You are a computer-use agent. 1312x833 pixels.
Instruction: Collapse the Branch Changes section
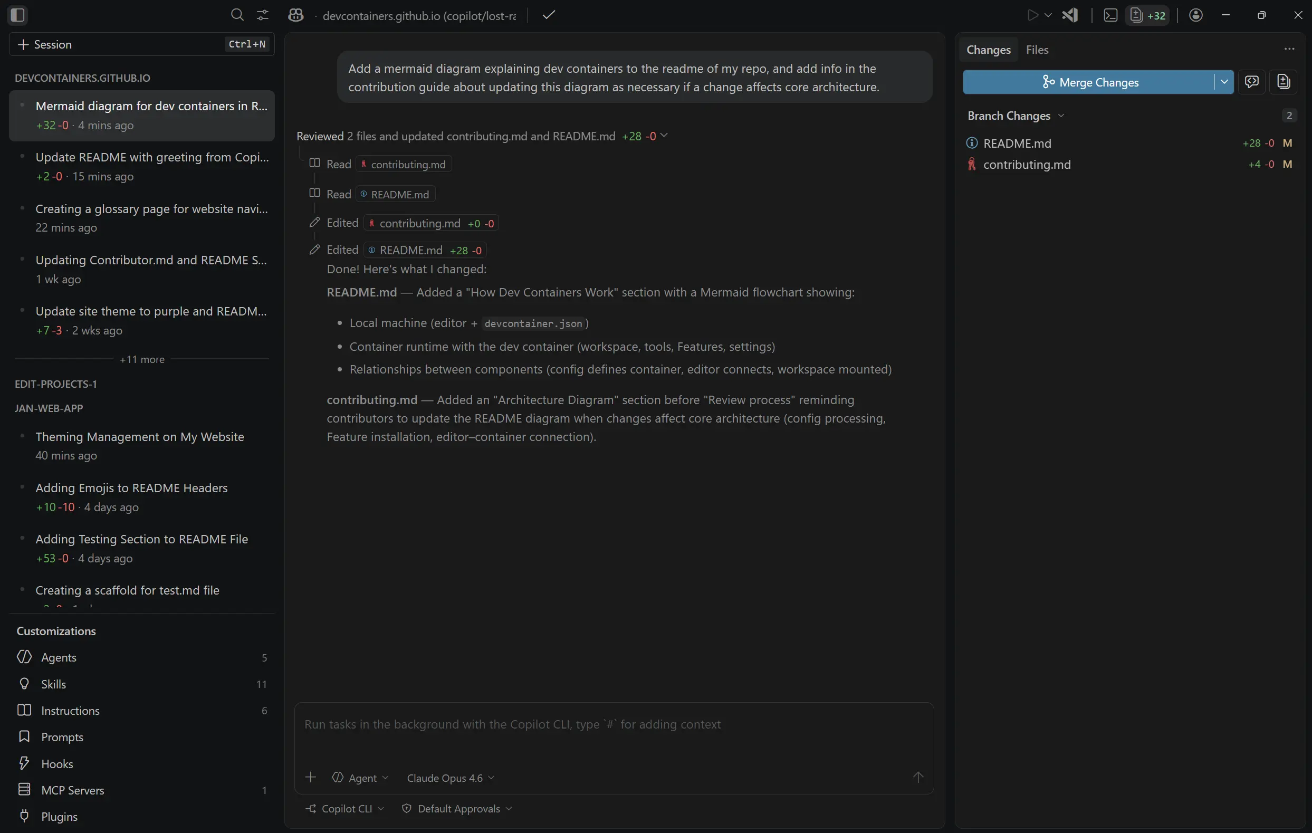(x=1061, y=116)
